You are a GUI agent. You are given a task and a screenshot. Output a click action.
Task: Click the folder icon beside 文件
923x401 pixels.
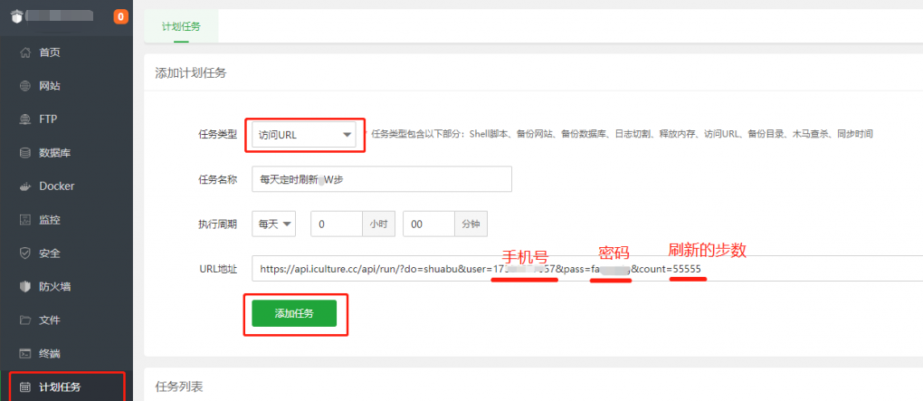24,321
